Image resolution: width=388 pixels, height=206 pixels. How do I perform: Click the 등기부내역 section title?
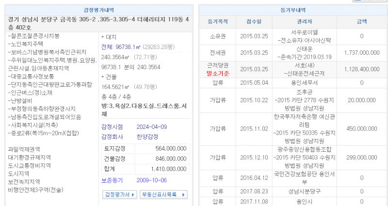pos(293,10)
